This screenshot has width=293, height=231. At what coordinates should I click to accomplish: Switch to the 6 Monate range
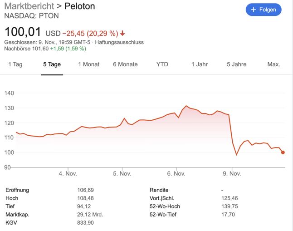tap(125, 64)
